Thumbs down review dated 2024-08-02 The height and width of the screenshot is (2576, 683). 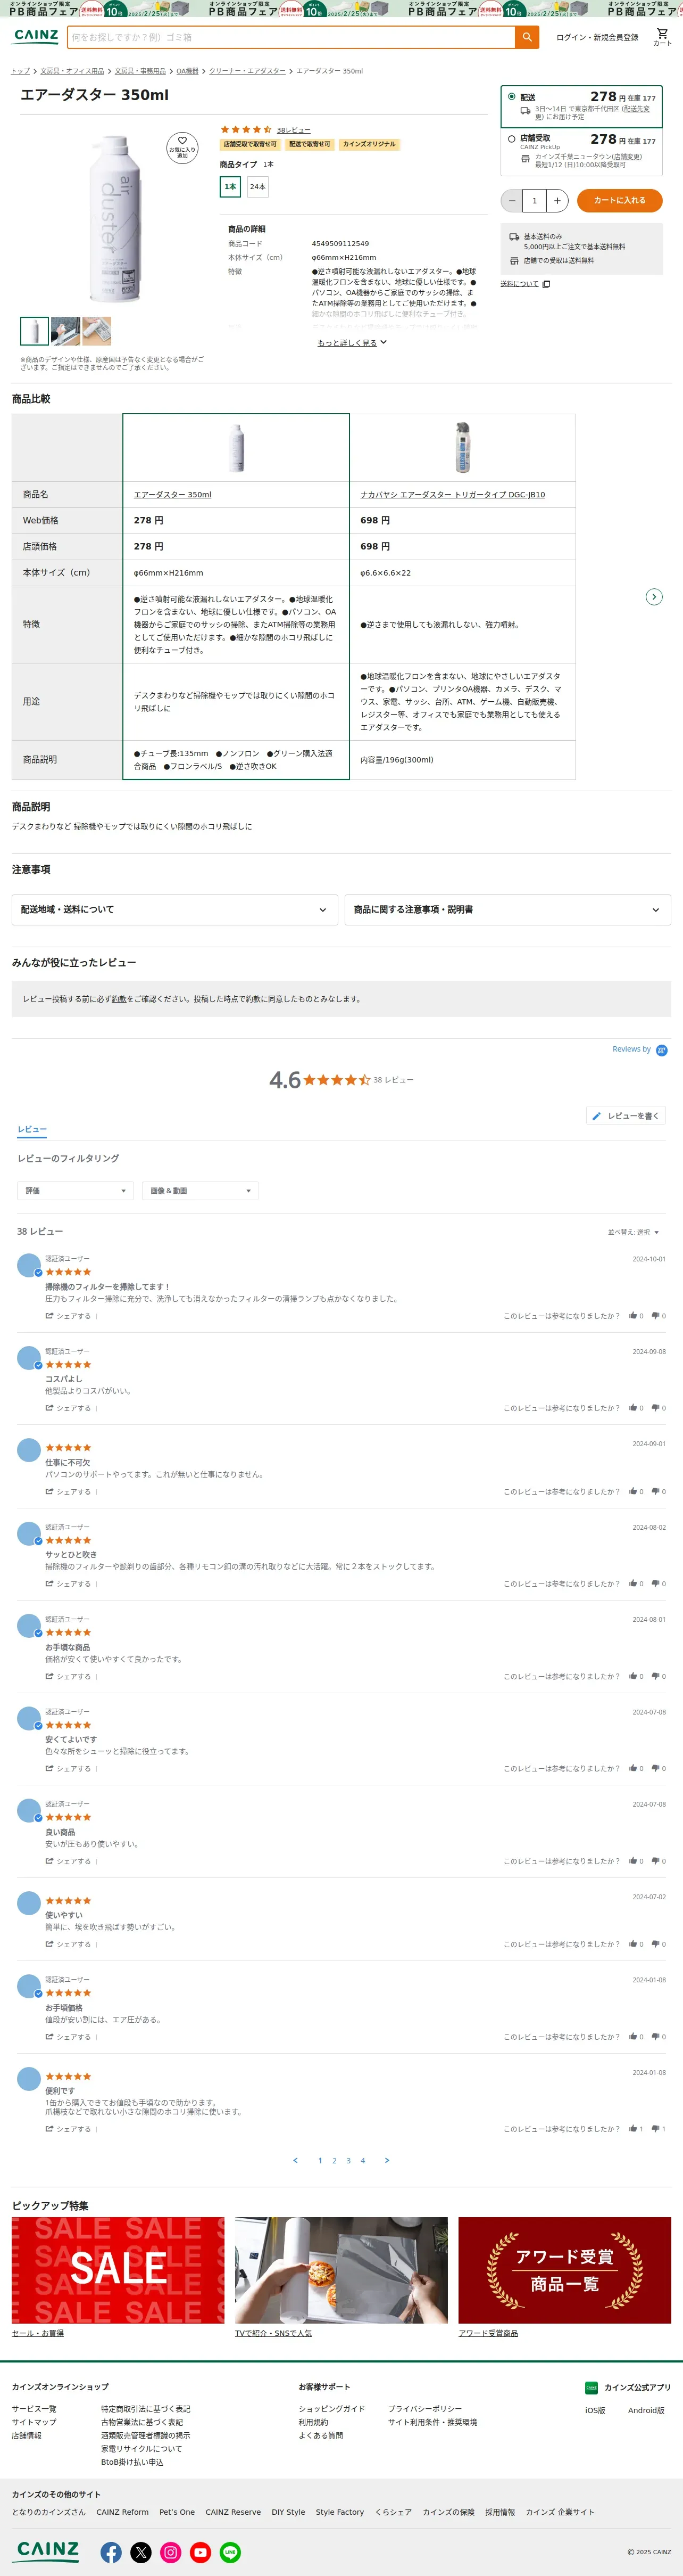[656, 1584]
